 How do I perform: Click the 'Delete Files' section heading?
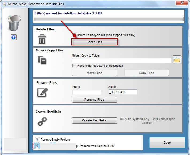click(x=45, y=29)
